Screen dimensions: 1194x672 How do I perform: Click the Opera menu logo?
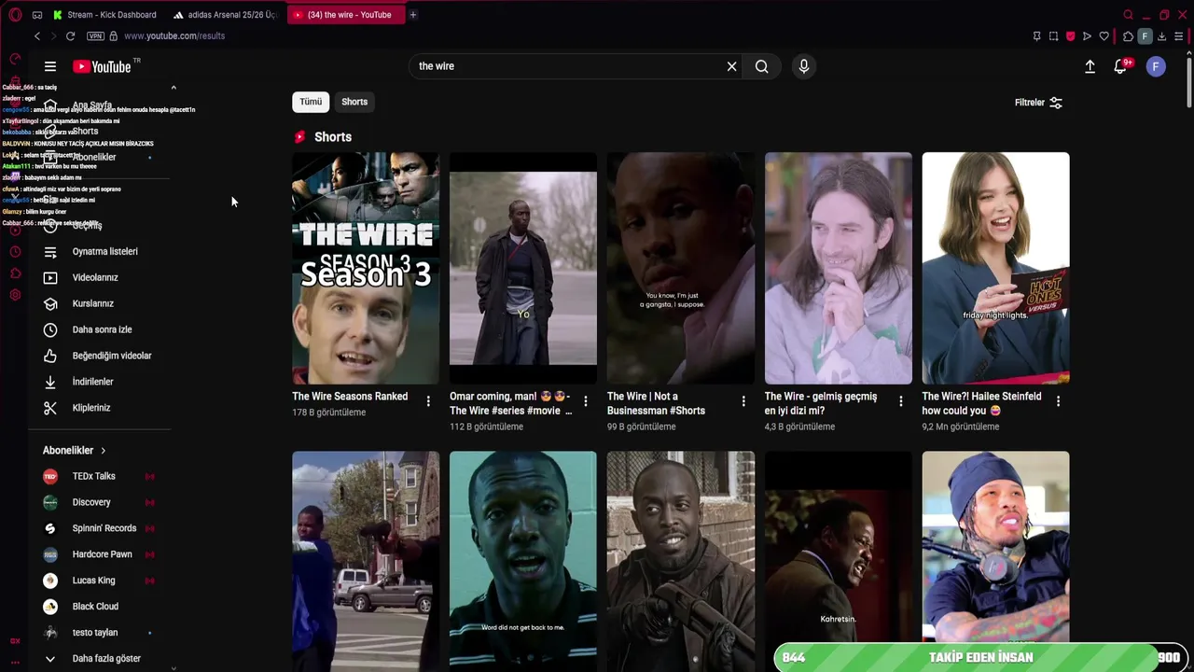pos(15,14)
